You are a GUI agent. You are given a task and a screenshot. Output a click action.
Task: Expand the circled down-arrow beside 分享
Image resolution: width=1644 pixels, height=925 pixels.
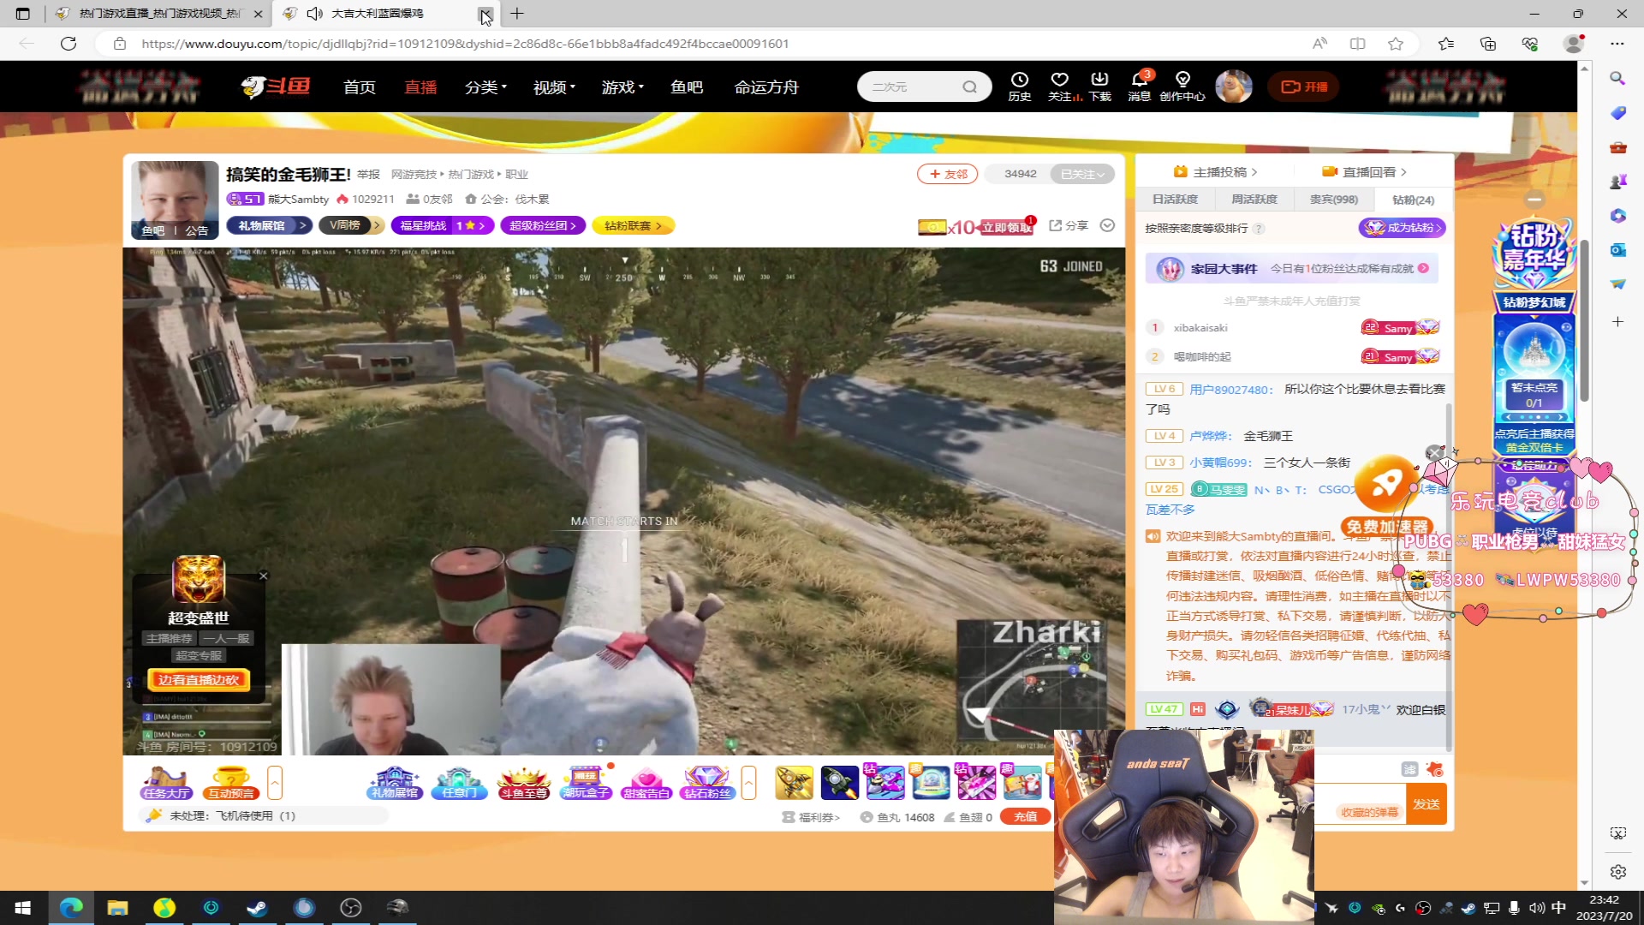[x=1107, y=225]
